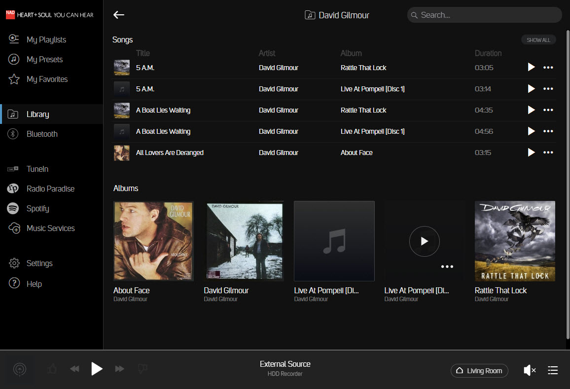This screenshot has width=570, height=389.
Task: Open the options dots on hovered Live At Pompeii album
Action: (x=447, y=267)
